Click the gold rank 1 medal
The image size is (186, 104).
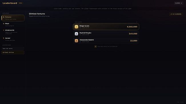pyautogui.click(x=76, y=27)
